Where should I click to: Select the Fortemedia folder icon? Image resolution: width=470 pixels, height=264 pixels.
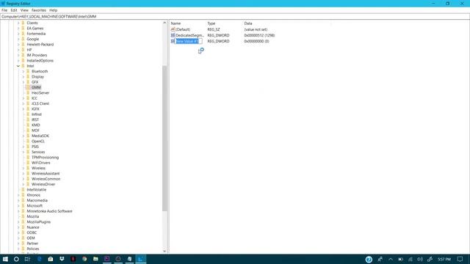pyautogui.click(x=23, y=34)
